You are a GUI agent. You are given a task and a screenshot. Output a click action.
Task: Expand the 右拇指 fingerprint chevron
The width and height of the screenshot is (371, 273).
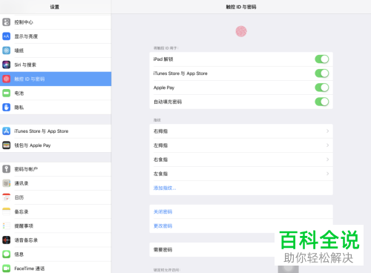(x=327, y=131)
